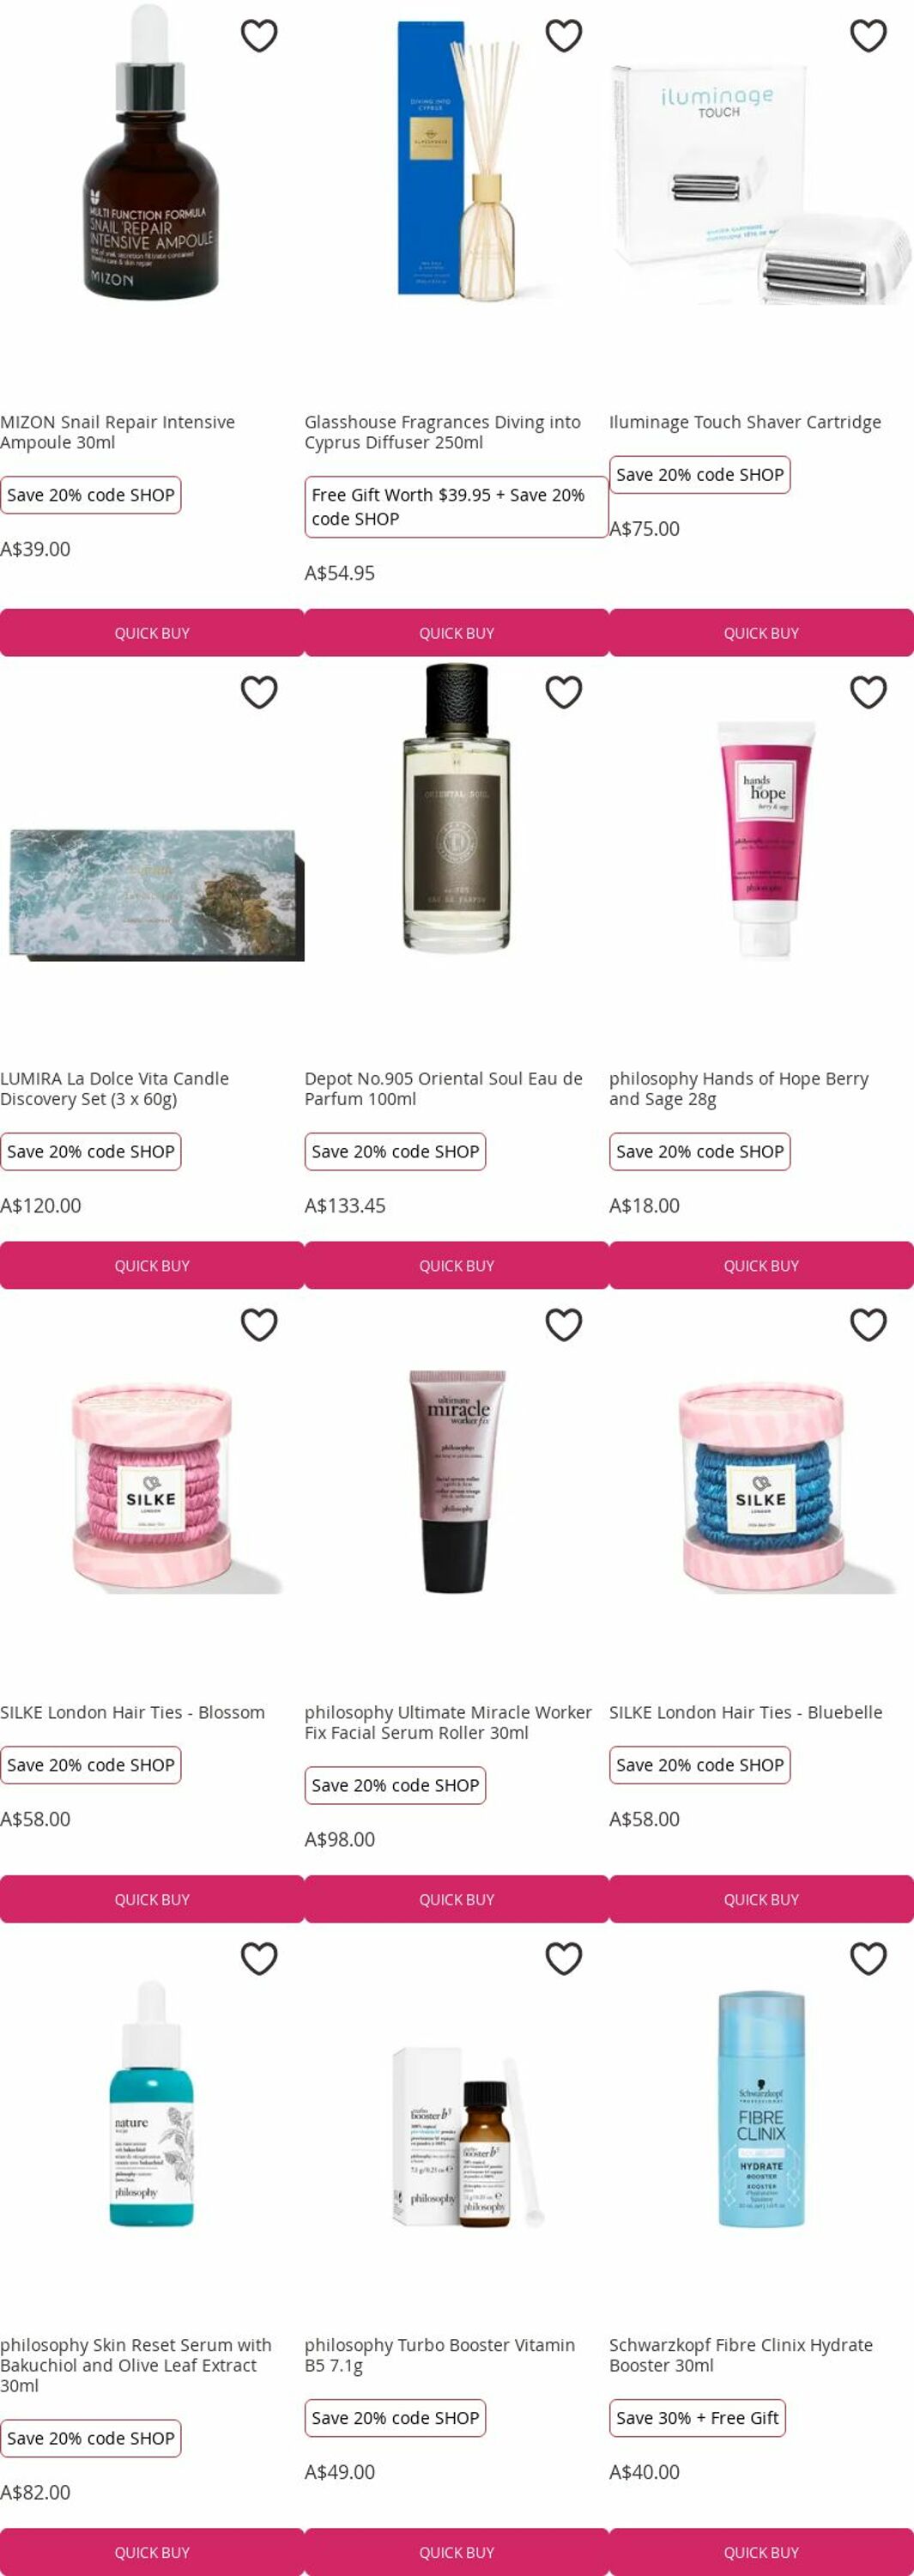View the blue SILKE Bluebelle hair ties image
The height and width of the screenshot is (2576, 914).
[x=762, y=1488]
